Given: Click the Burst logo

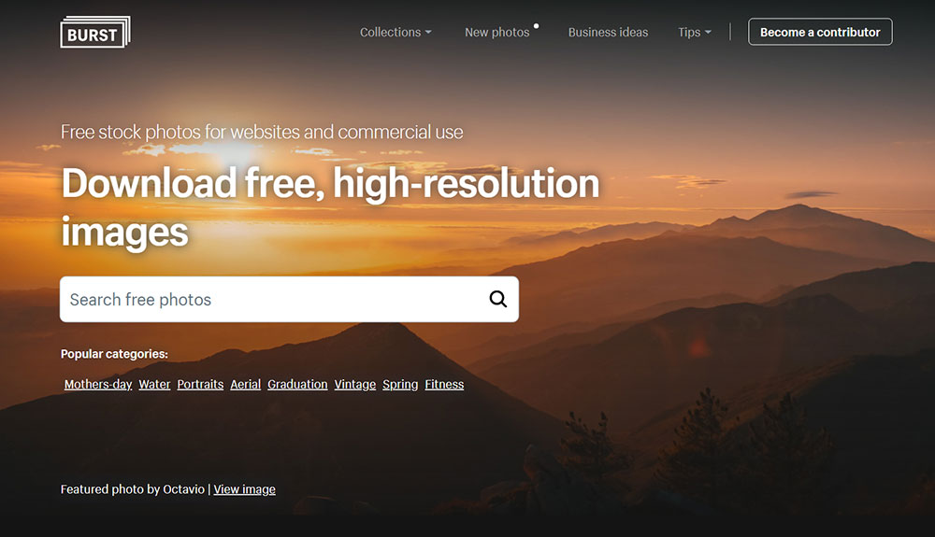Looking at the screenshot, I should [x=94, y=33].
